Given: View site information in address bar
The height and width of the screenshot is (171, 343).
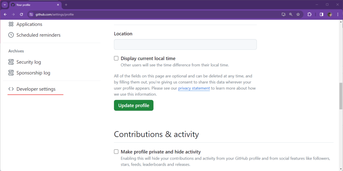Looking at the screenshot, I should pos(31,14).
